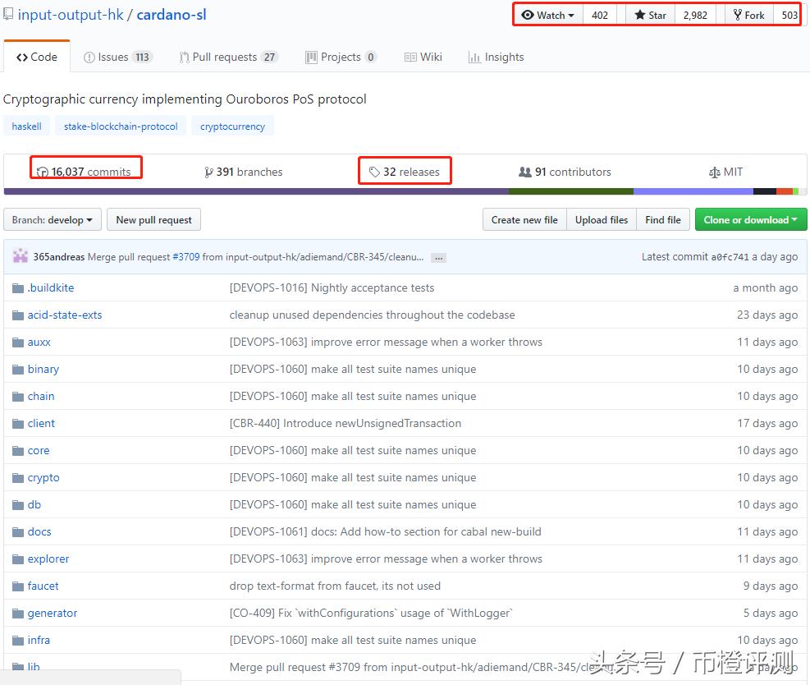Click the New pull request button
This screenshot has width=810, height=685.
coord(153,220)
